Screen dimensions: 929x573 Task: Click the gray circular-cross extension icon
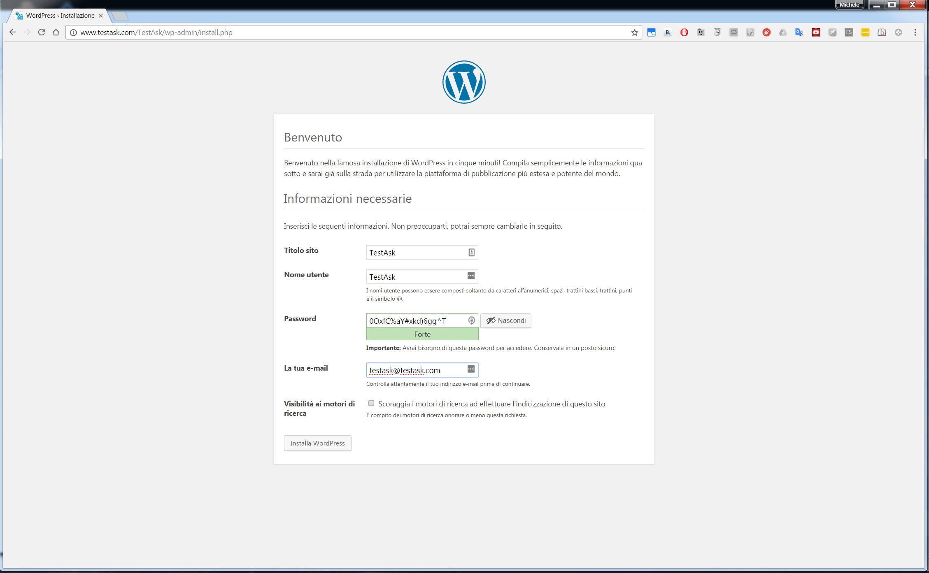(x=898, y=32)
